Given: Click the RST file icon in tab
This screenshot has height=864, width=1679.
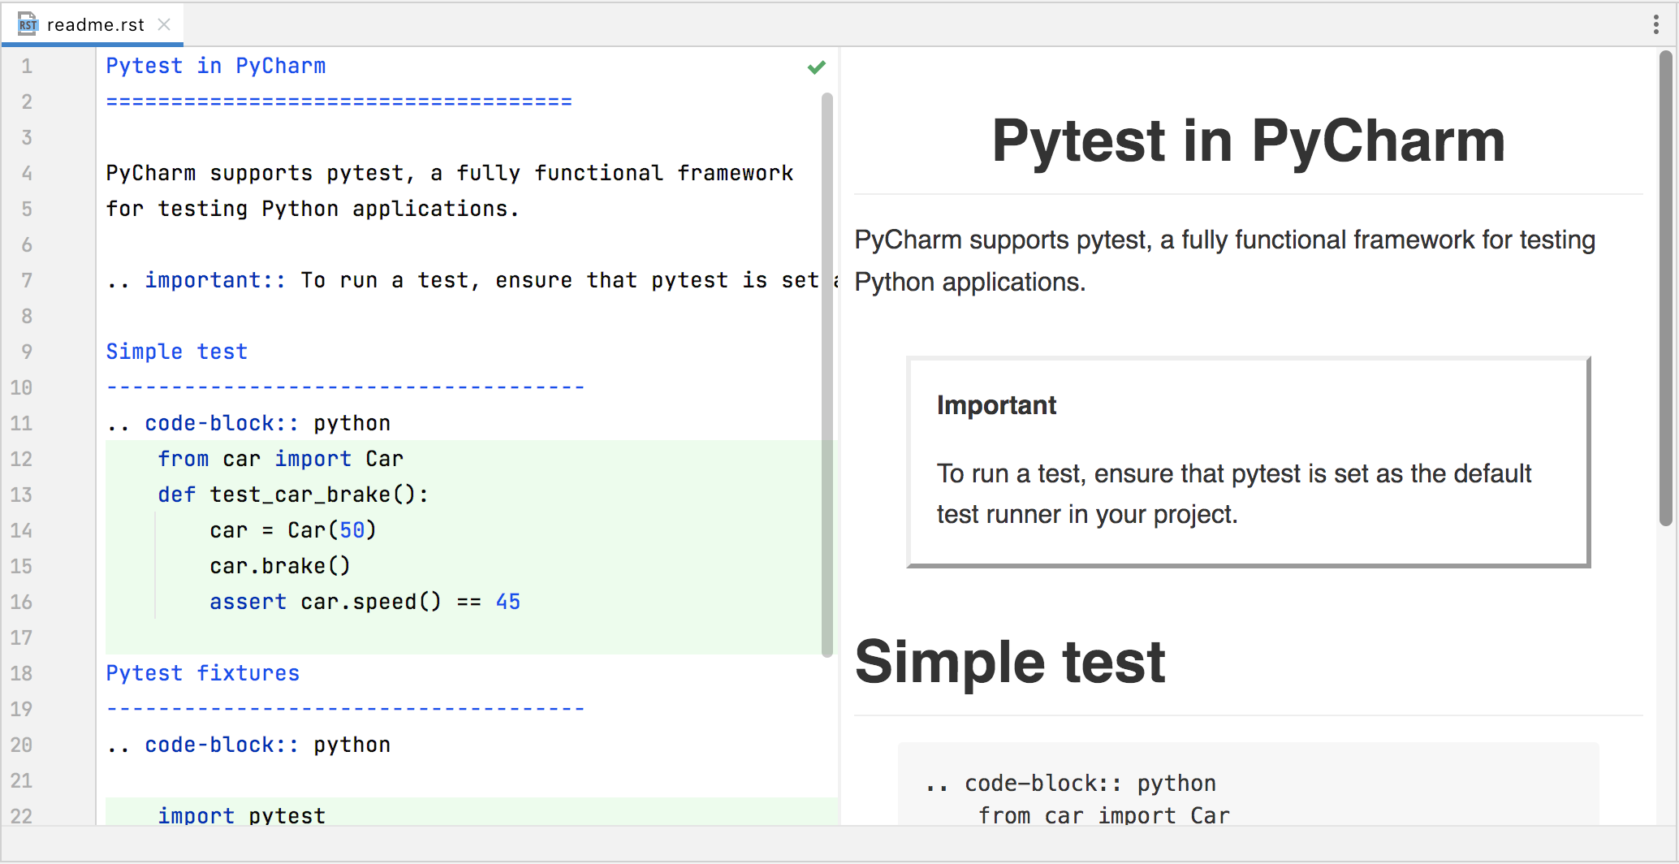Looking at the screenshot, I should pyautogui.click(x=28, y=24).
